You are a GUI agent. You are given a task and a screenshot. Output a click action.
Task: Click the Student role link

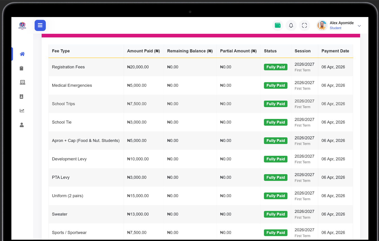pyautogui.click(x=335, y=28)
